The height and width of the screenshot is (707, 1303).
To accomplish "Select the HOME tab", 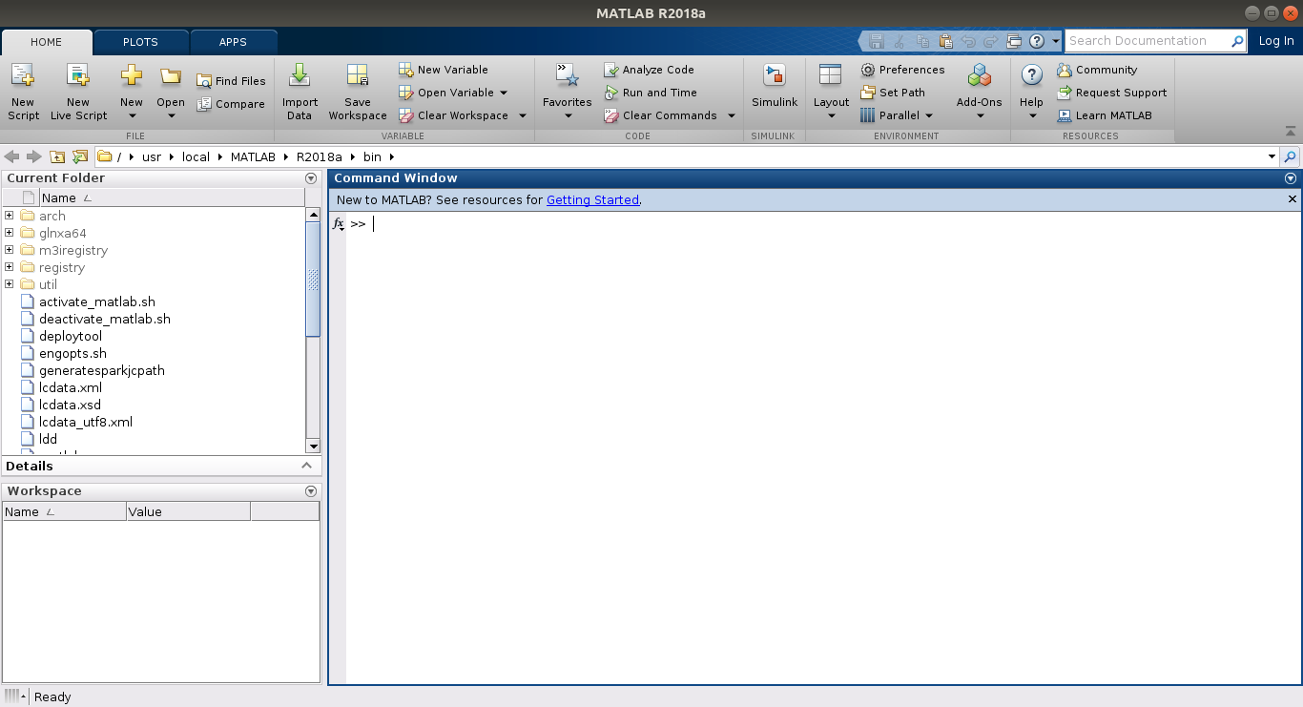I will pos(46,42).
